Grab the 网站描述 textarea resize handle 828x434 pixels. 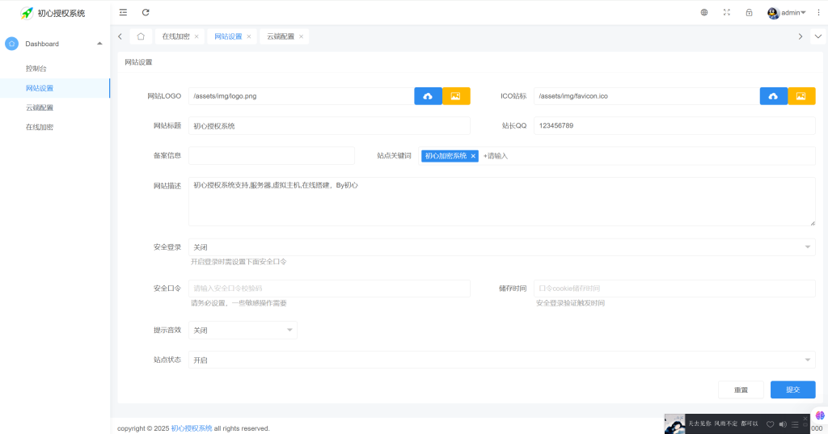[812, 223]
